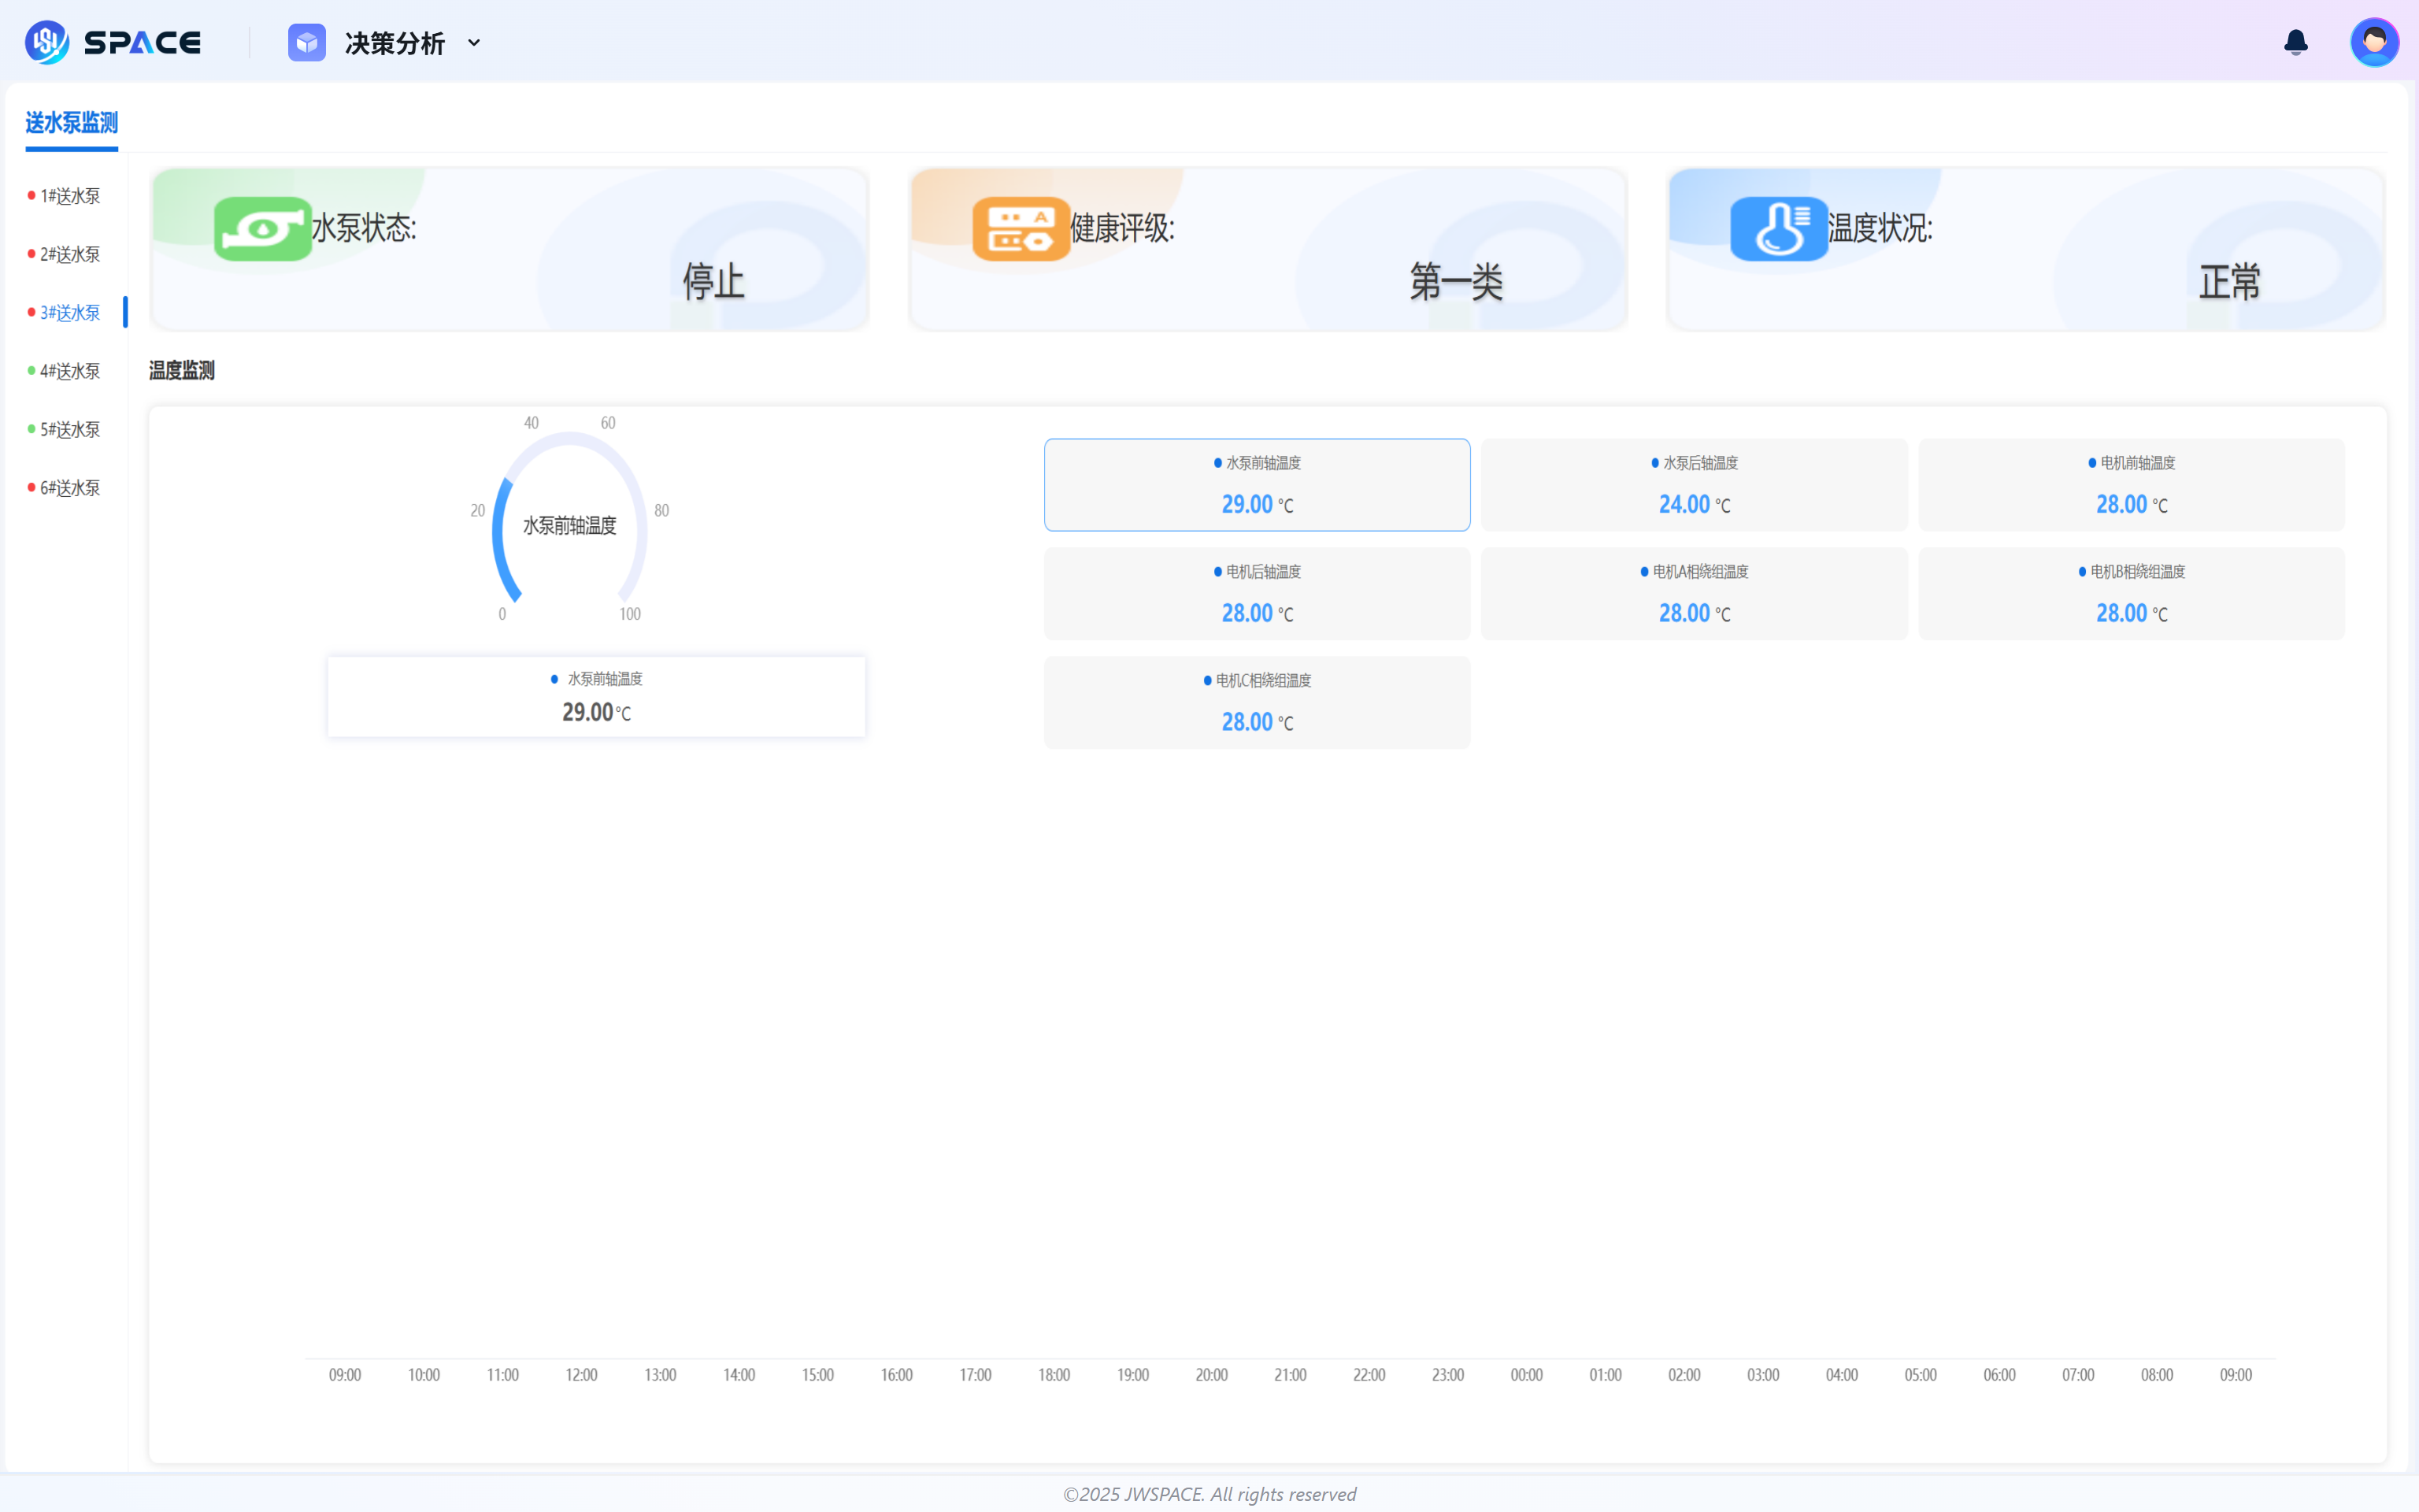Collapse the module selector chevron
The height and width of the screenshot is (1512, 2419).
(475, 42)
